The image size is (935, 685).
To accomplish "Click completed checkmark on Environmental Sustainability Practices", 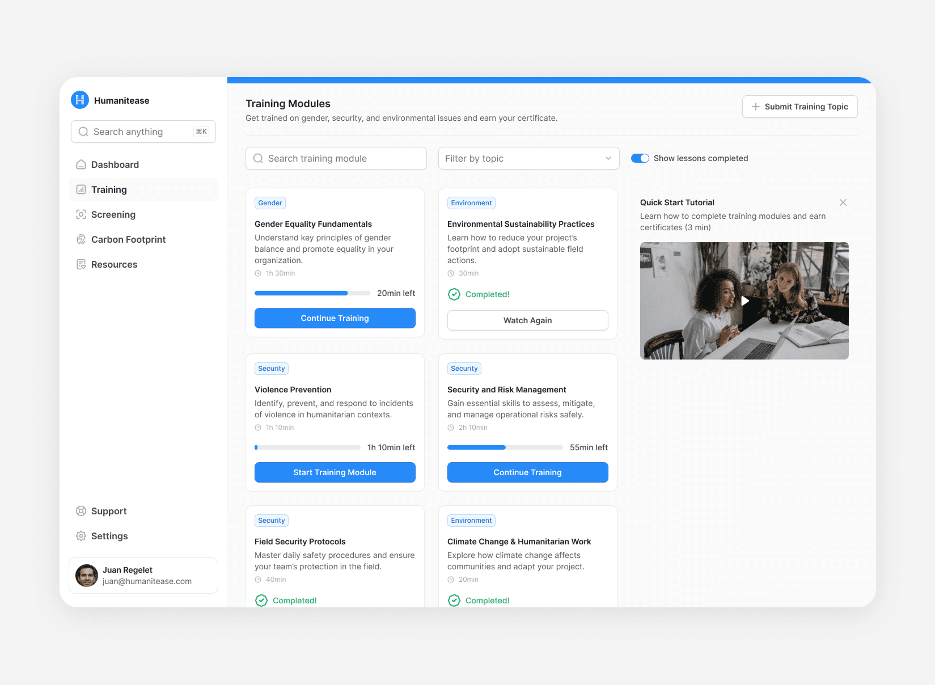I will coord(454,294).
